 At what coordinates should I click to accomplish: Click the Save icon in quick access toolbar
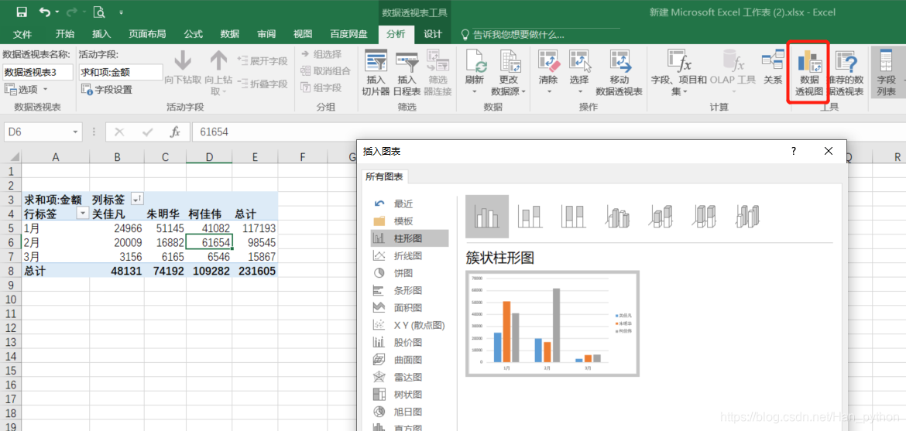point(22,12)
